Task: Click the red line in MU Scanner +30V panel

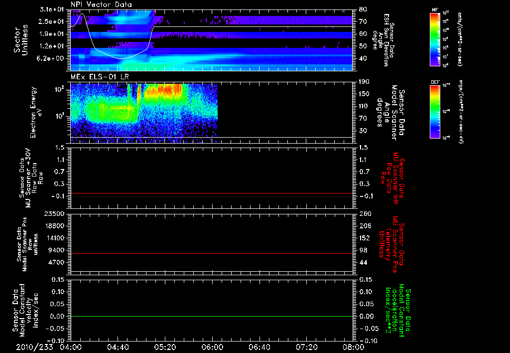Action: tap(212, 193)
